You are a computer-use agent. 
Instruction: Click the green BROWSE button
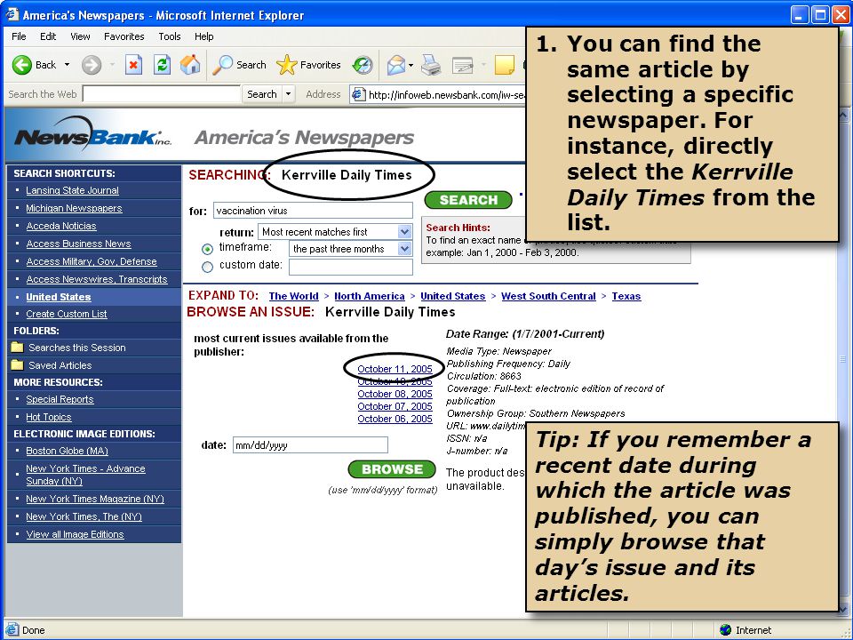point(392,469)
